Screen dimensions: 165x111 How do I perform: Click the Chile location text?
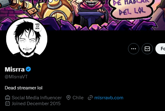pyautogui.click(x=78, y=98)
